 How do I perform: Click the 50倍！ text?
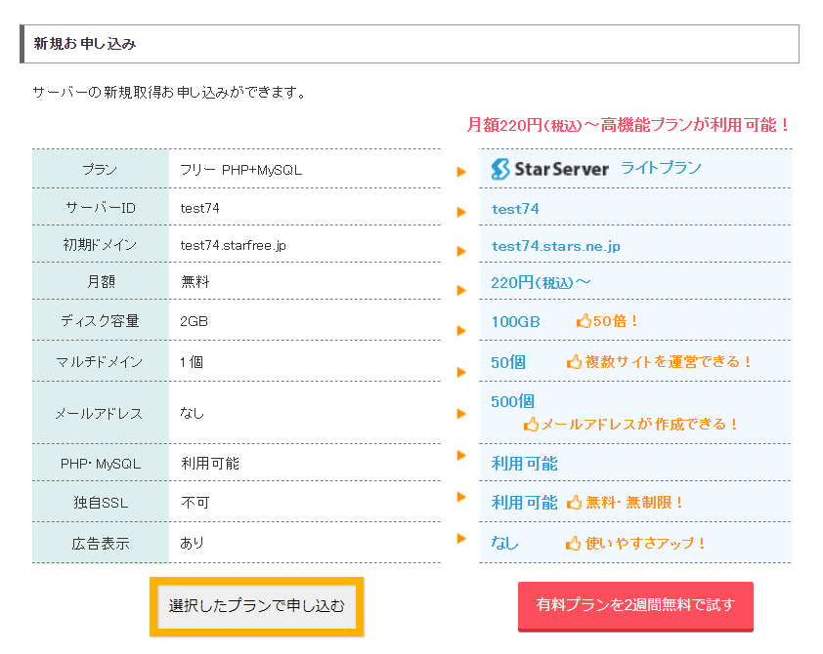point(616,320)
